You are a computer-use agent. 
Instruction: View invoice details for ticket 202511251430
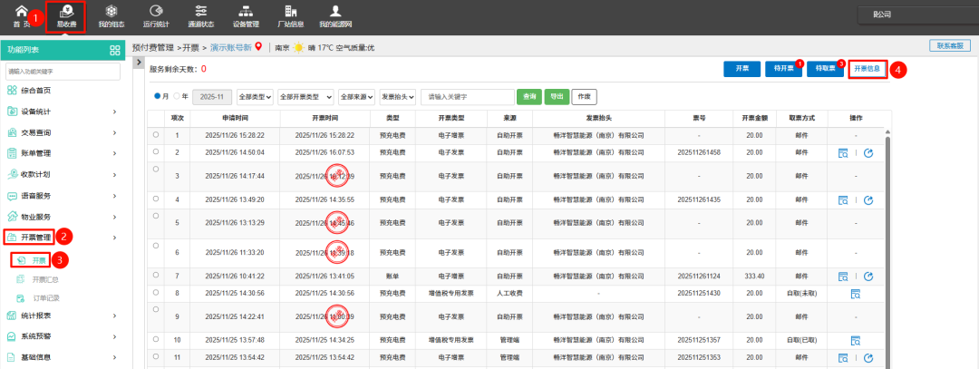(x=856, y=294)
